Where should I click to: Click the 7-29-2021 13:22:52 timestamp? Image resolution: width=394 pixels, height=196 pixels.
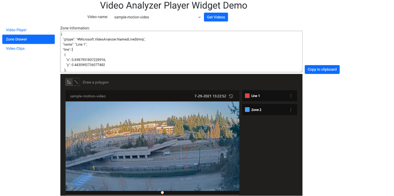point(210,96)
